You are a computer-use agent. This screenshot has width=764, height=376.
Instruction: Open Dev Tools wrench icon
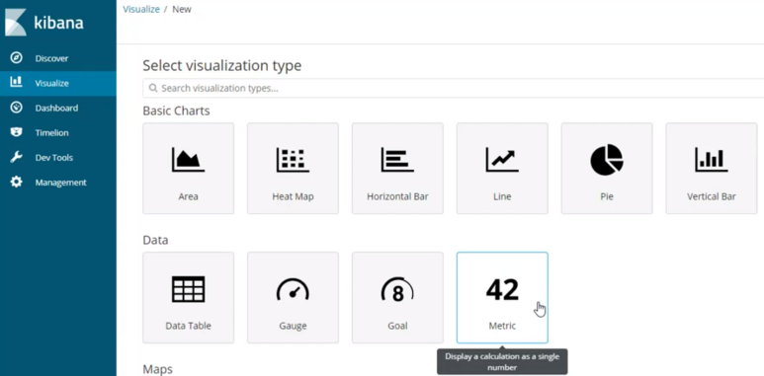click(16, 157)
